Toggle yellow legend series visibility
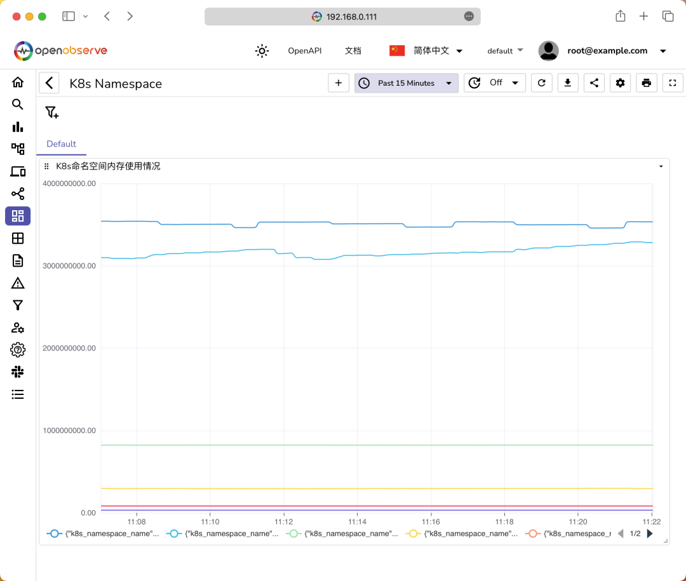The height and width of the screenshot is (581, 686). pos(462,534)
